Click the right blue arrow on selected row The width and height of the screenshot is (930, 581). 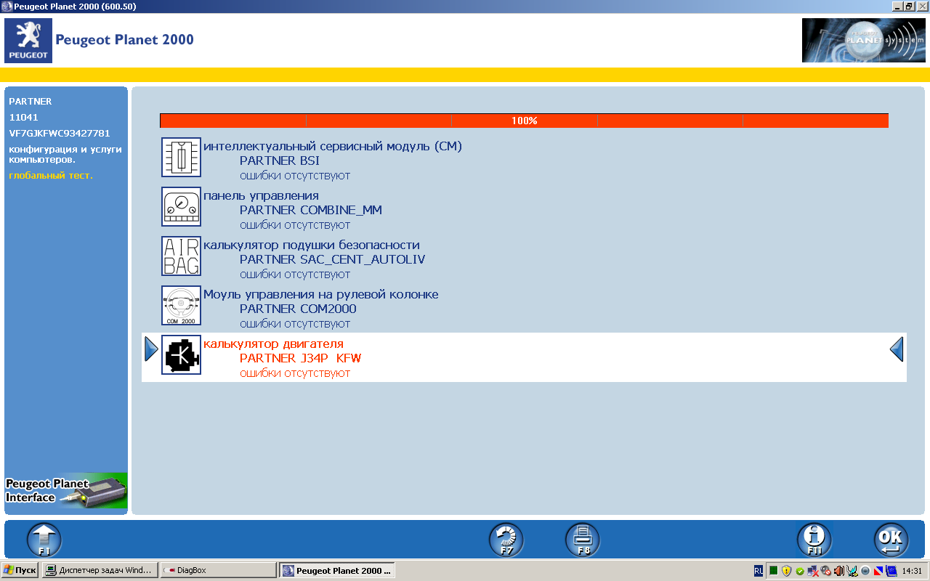(897, 349)
